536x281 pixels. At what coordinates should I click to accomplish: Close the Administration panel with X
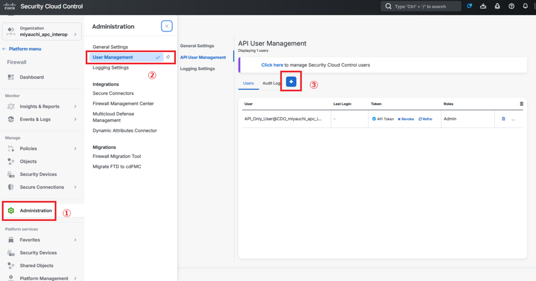167,26
